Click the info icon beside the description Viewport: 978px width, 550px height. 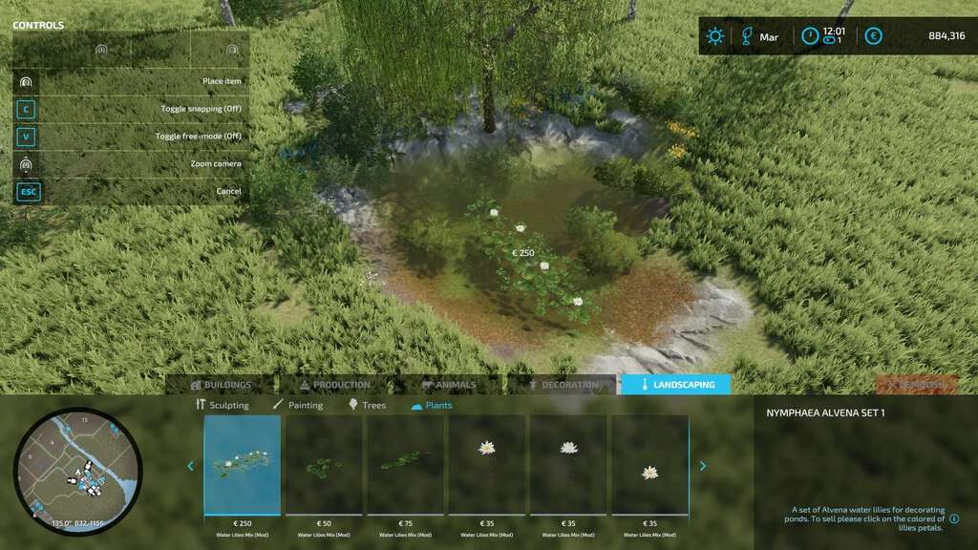(x=955, y=518)
